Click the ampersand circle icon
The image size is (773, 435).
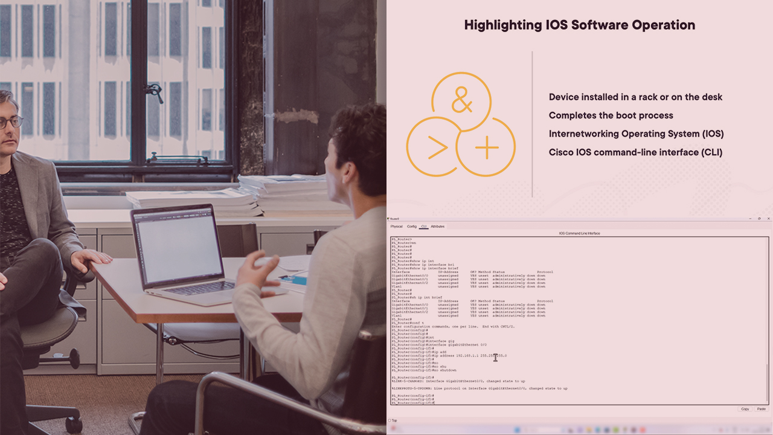point(461,101)
